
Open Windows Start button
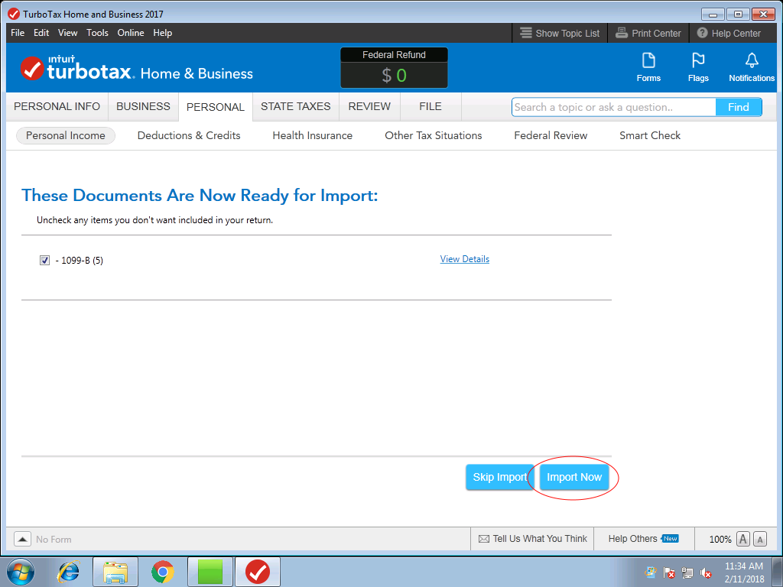(21, 572)
